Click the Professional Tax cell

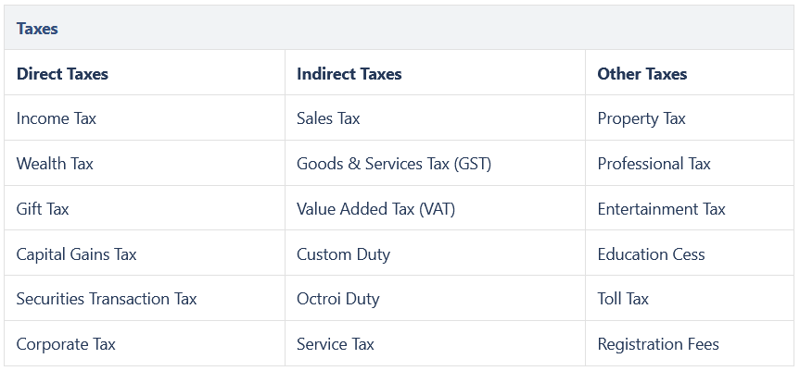click(654, 164)
